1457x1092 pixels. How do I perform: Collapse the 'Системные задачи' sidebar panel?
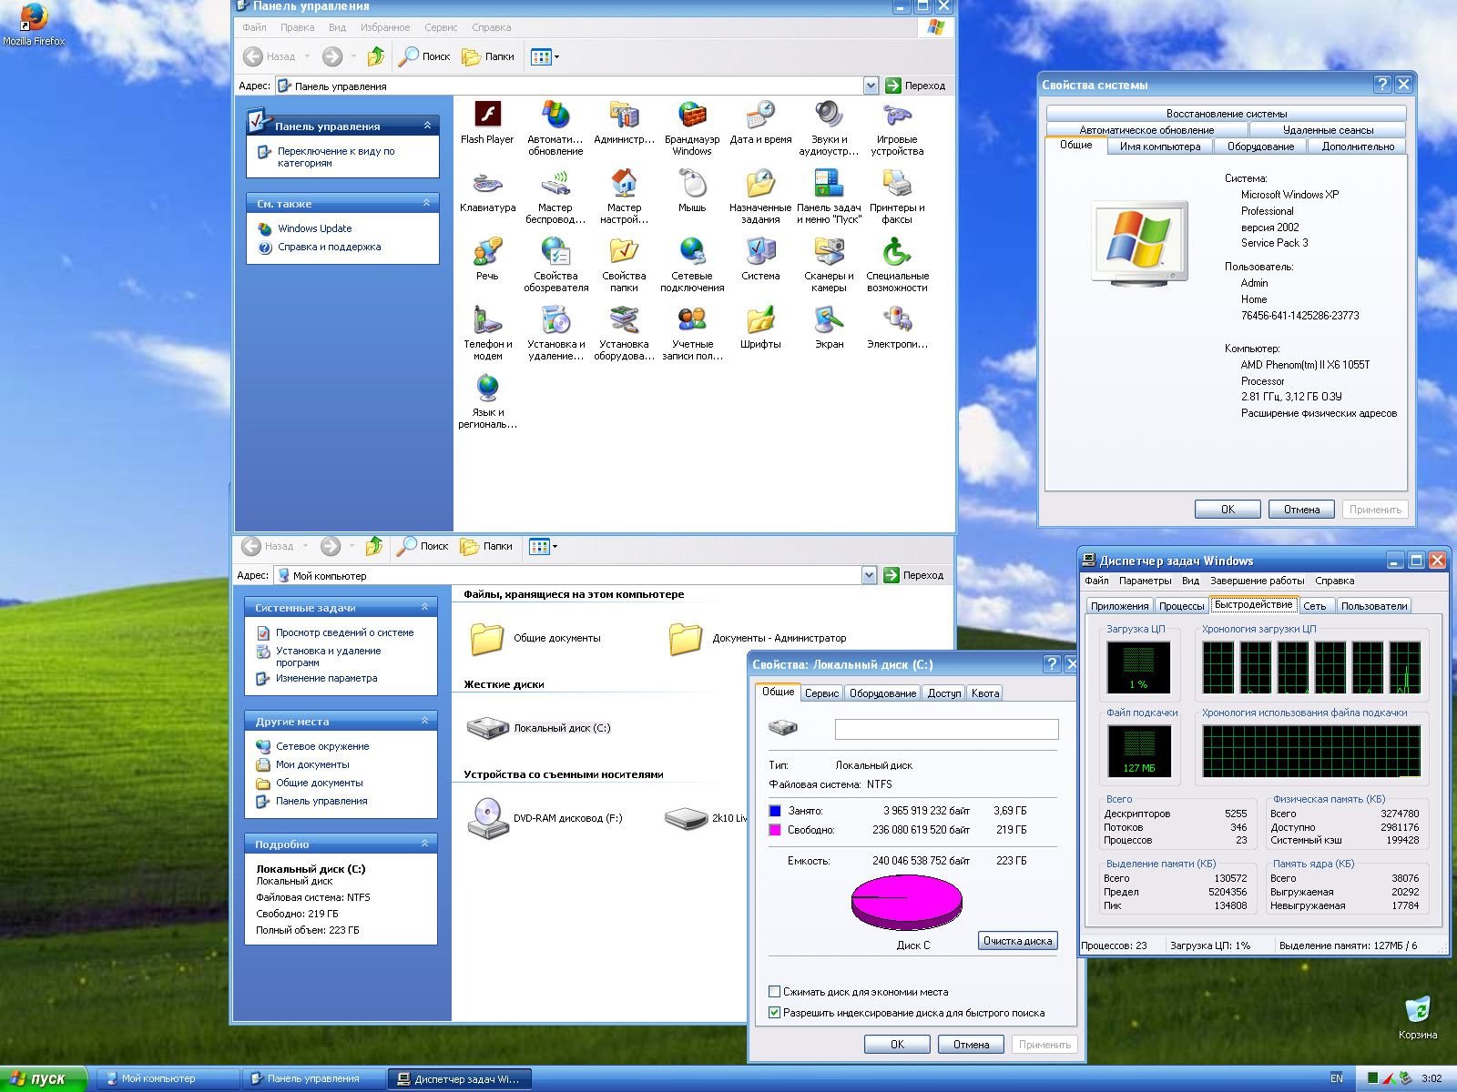(x=424, y=607)
